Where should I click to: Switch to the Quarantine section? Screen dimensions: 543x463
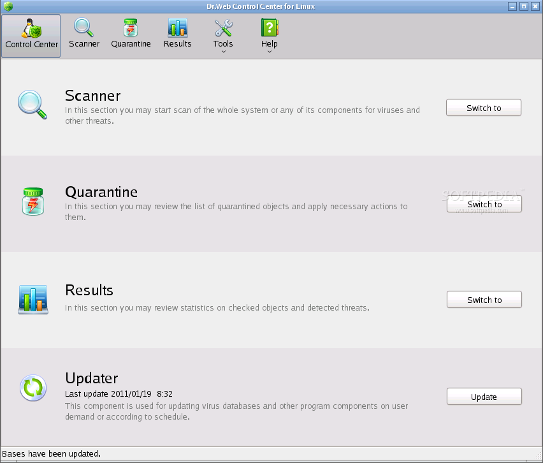(484, 204)
